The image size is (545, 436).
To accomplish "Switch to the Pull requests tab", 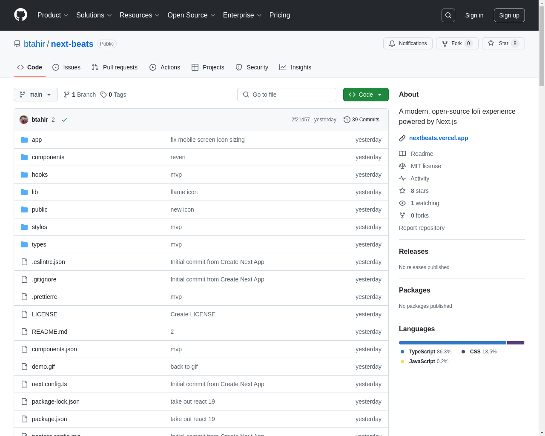I will (x=115, y=67).
